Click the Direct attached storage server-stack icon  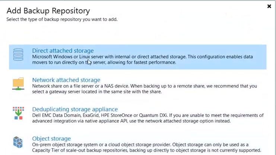click(18, 55)
